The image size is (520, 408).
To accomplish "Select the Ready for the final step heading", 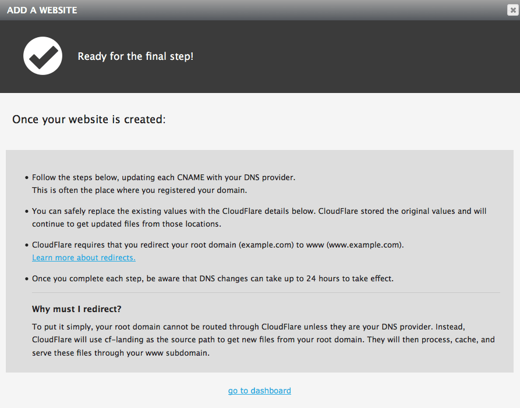I will pos(135,56).
